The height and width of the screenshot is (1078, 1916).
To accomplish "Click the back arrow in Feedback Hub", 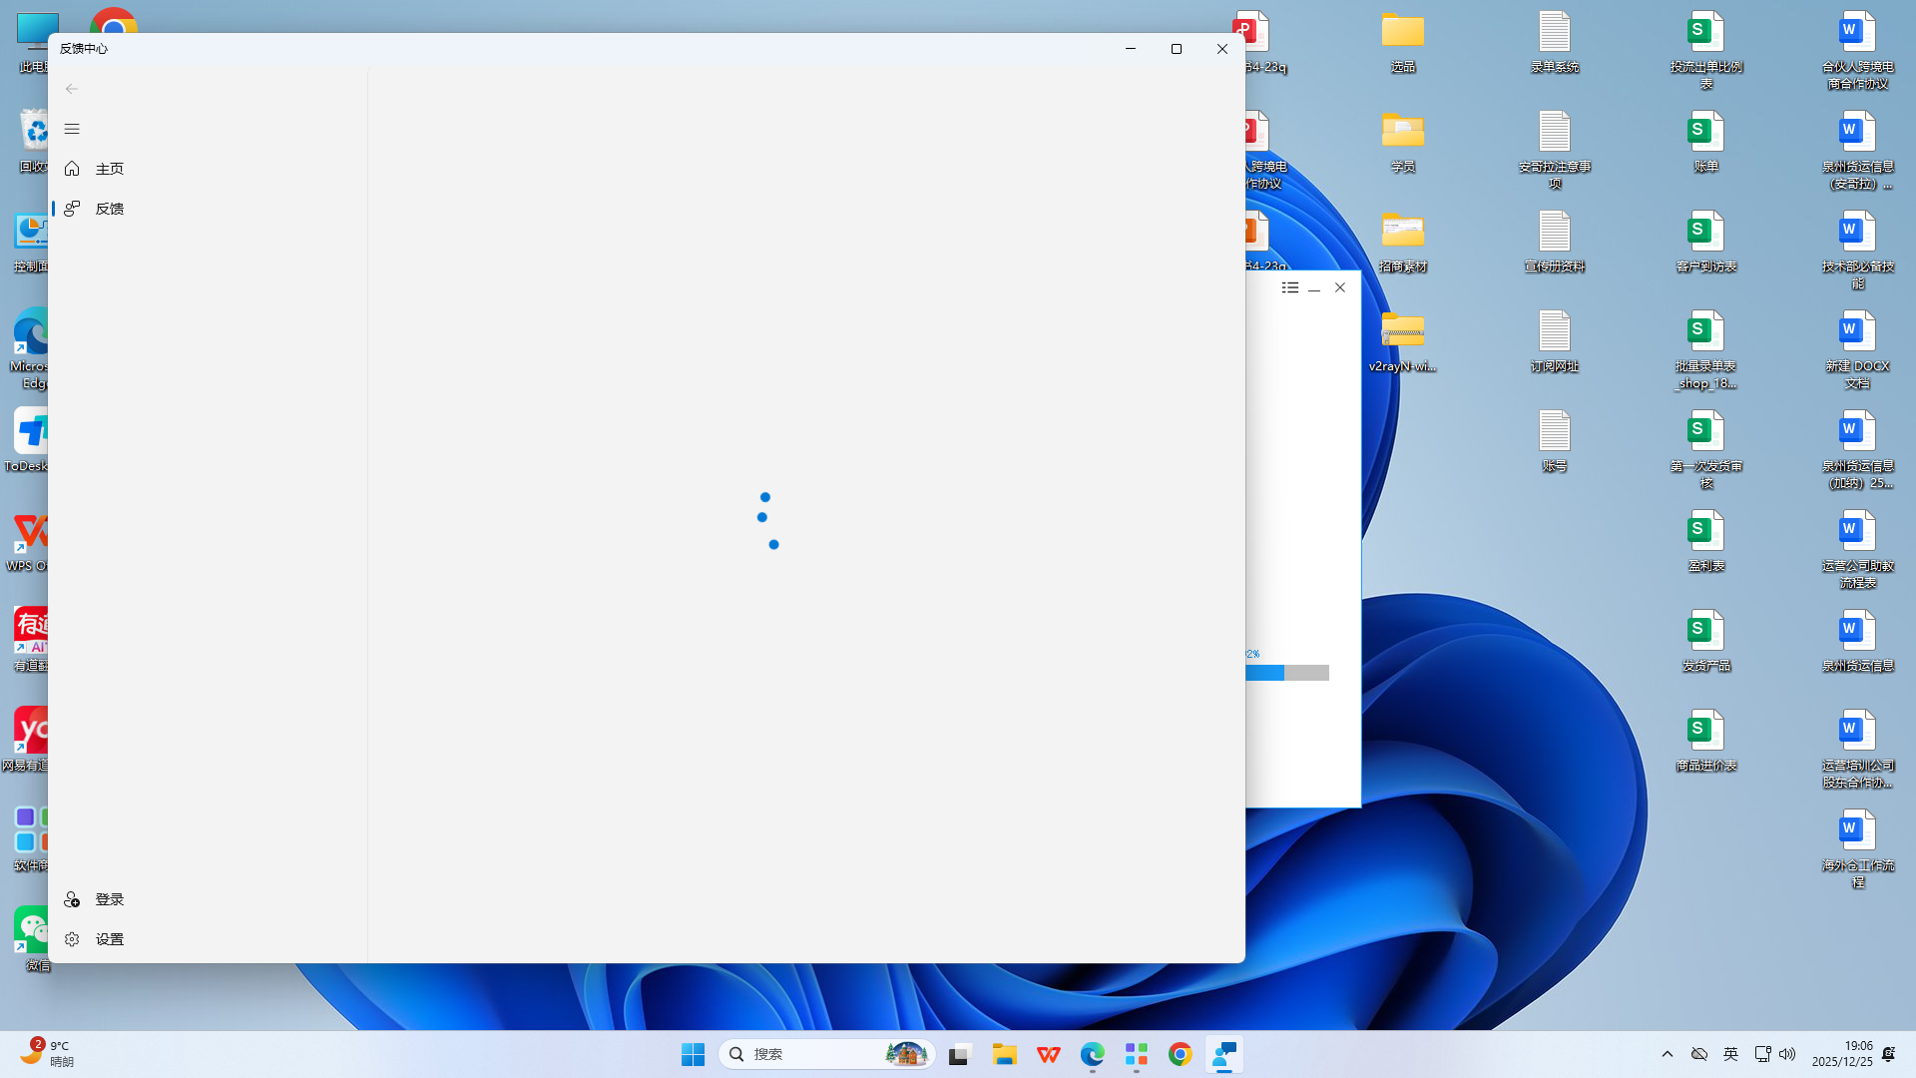I will [x=72, y=89].
